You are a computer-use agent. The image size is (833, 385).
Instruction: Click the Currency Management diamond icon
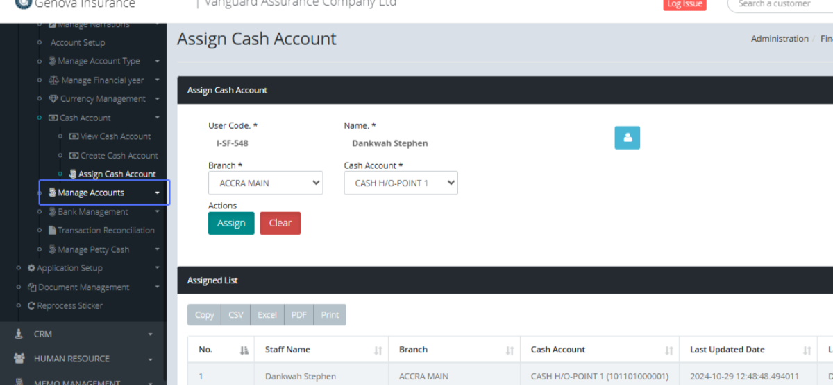pos(53,99)
